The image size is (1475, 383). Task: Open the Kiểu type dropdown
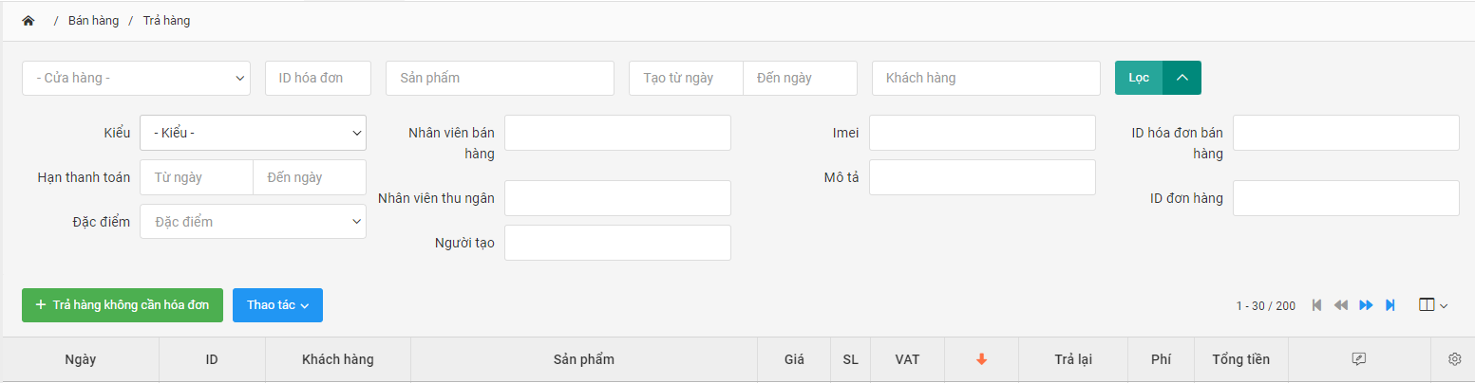tap(253, 133)
